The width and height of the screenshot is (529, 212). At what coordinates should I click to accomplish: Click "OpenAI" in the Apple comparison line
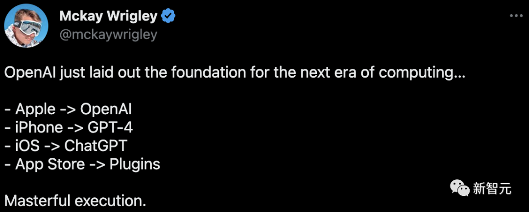[106, 108]
